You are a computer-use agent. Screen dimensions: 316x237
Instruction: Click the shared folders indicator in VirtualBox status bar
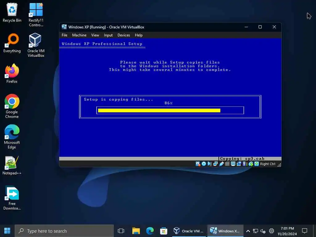coord(227,164)
